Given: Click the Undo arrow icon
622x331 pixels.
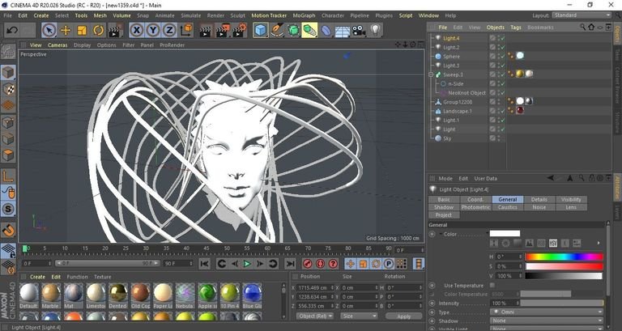Looking at the screenshot, I should [12, 30].
